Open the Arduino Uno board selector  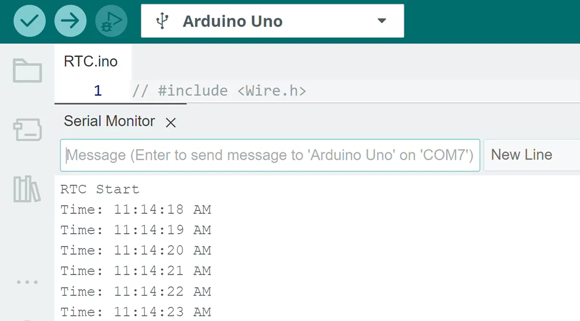[272, 21]
